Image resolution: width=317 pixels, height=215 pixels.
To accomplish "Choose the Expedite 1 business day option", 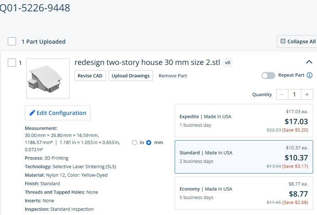I will point(244,121).
